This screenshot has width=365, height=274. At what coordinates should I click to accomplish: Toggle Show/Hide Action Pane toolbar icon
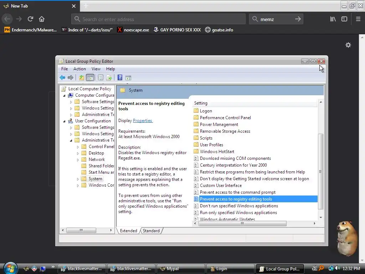coord(128,77)
